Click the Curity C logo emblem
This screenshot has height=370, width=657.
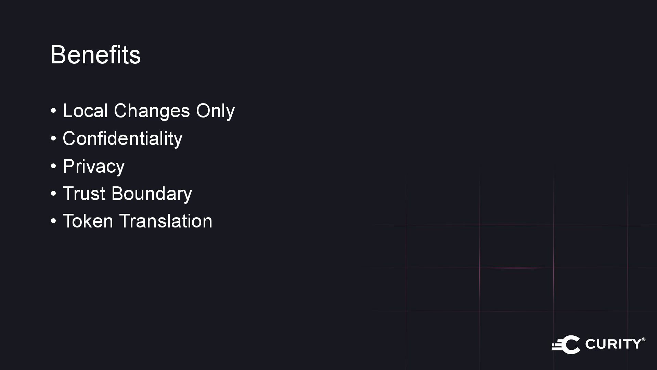[567, 344]
